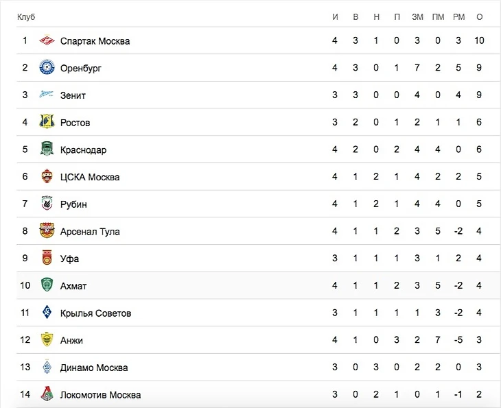Click the Zenit club logo
The width and height of the screenshot is (501, 408).
pos(47,95)
